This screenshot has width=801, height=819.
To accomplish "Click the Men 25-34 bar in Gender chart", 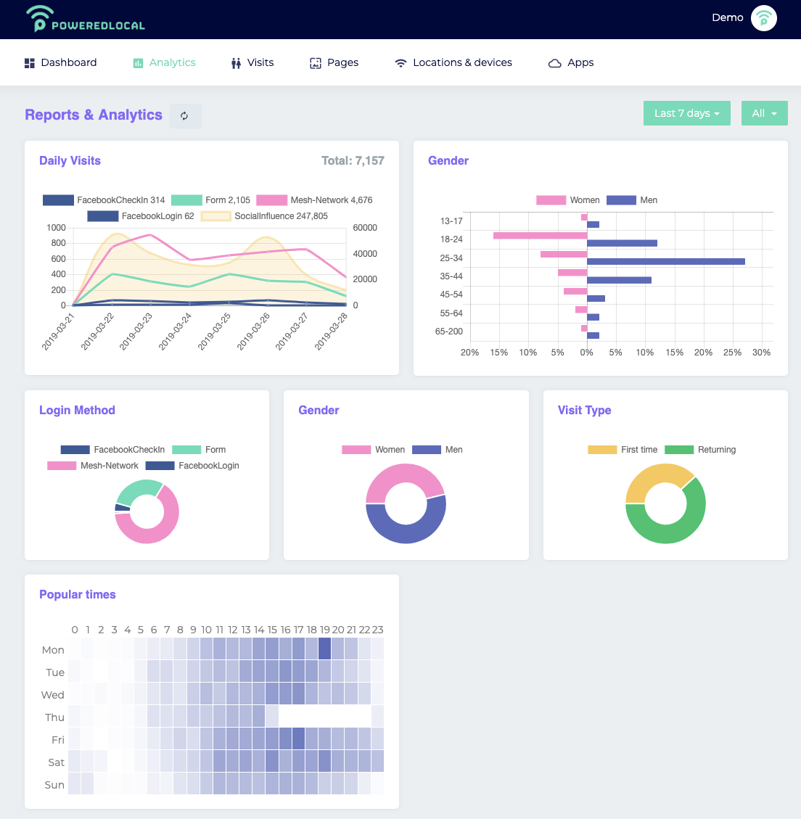I will coord(665,262).
